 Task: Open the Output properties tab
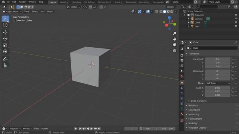(x=182, y=60)
